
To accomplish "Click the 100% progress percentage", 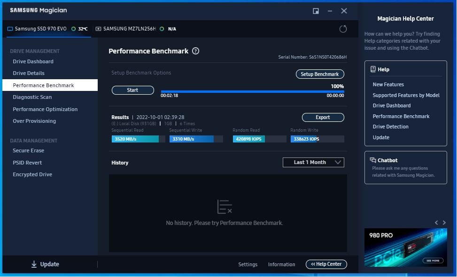I will pos(337,86).
